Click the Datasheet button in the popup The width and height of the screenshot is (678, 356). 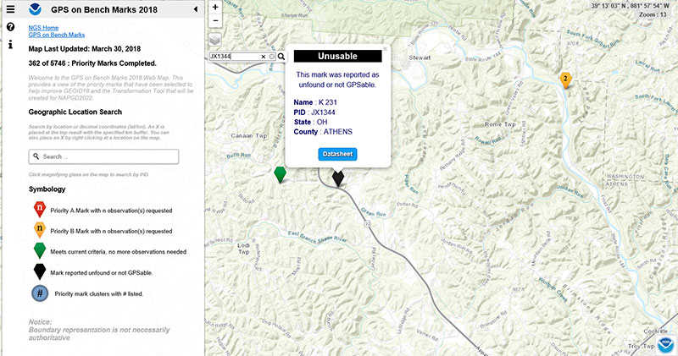(x=338, y=154)
